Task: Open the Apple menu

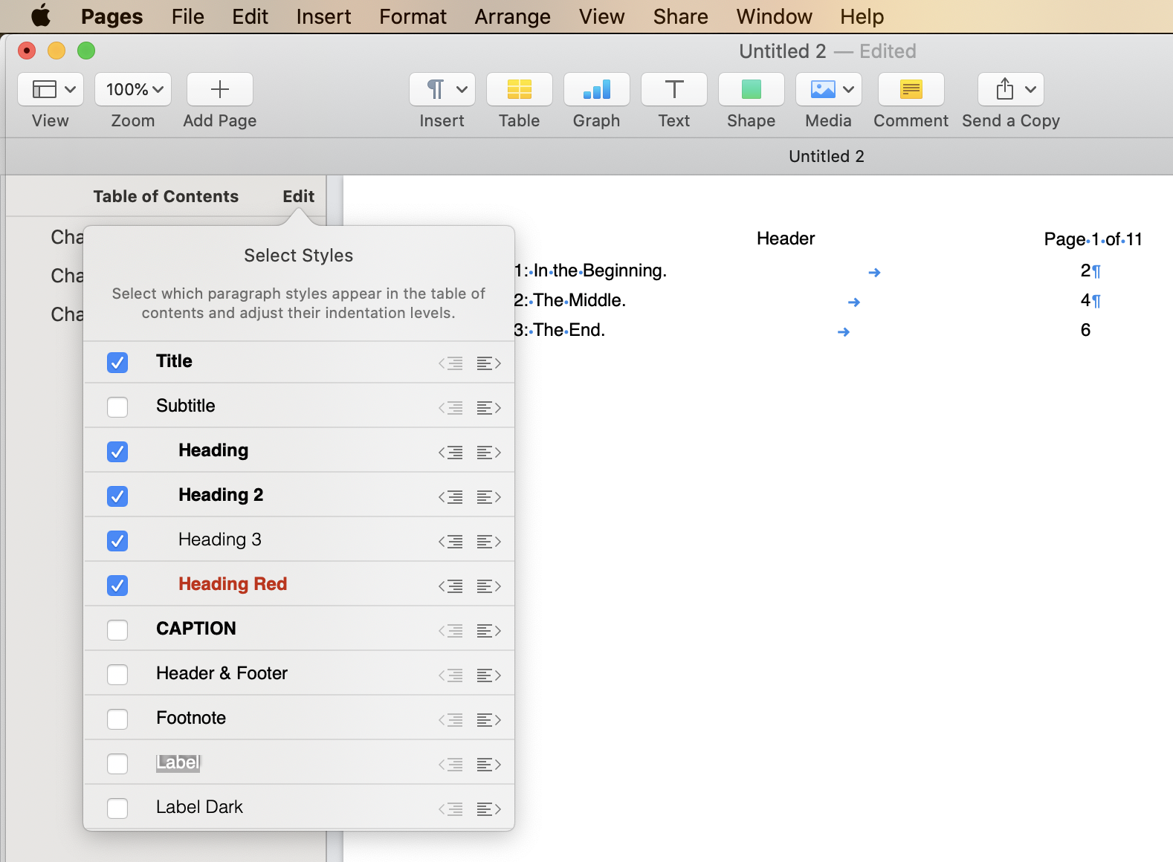Action: pos(41,16)
